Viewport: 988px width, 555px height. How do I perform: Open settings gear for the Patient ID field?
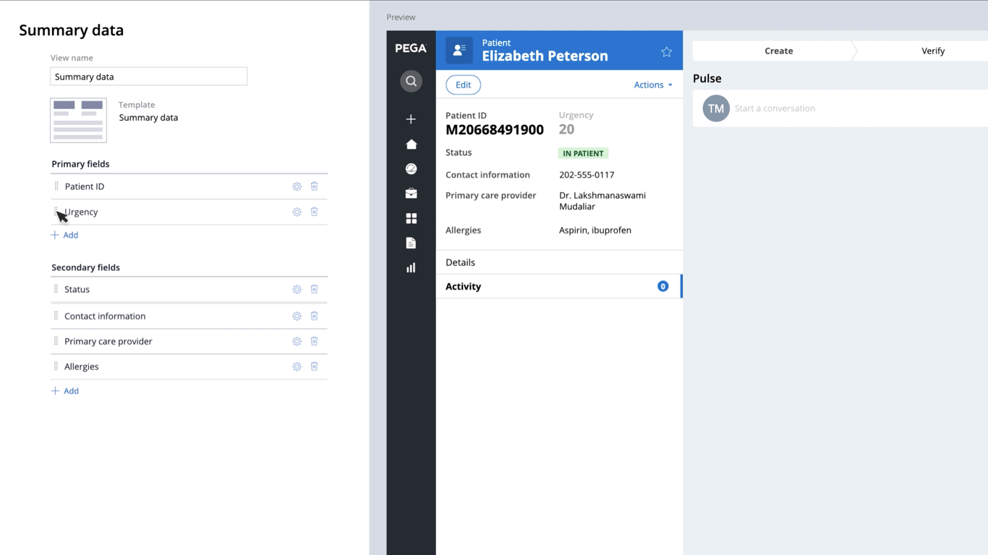point(297,186)
